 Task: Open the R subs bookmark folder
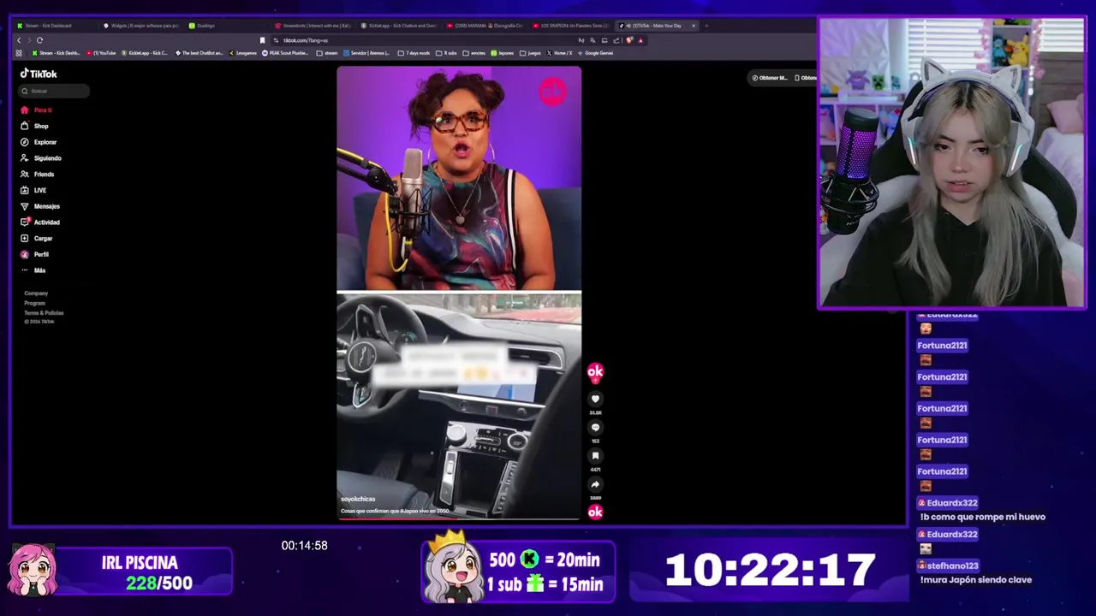pyautogui.click(x=447, y=53)
